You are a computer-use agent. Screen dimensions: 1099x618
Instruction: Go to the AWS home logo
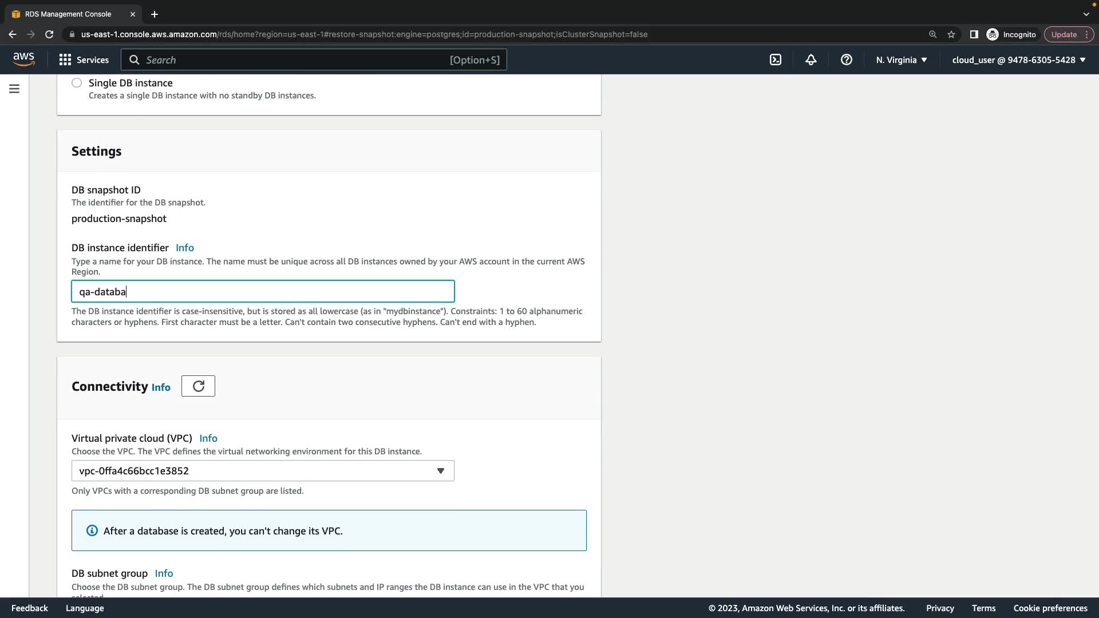click(x=23, y=59)
